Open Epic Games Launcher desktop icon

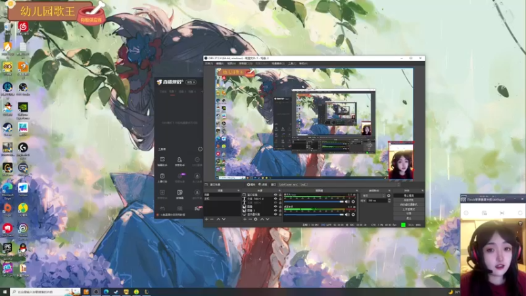[x=7, y=249]
